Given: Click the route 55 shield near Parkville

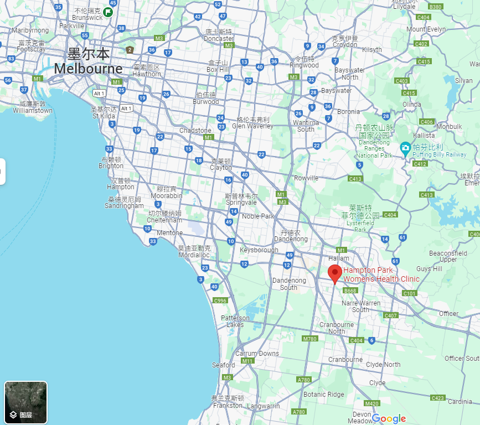Looking at the screenshot, I should tap(85, 35).
